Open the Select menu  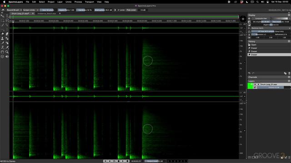pos(42,2)
